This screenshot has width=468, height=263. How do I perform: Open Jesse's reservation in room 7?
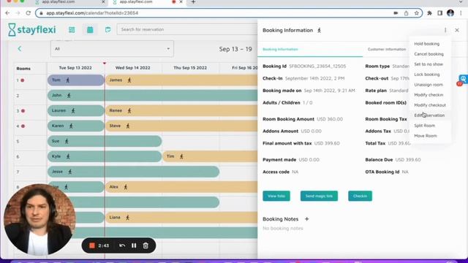click(x=133, y=172)
